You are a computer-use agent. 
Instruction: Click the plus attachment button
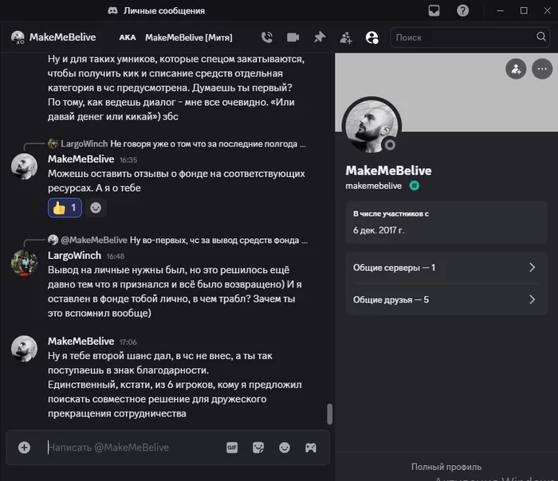24,448
